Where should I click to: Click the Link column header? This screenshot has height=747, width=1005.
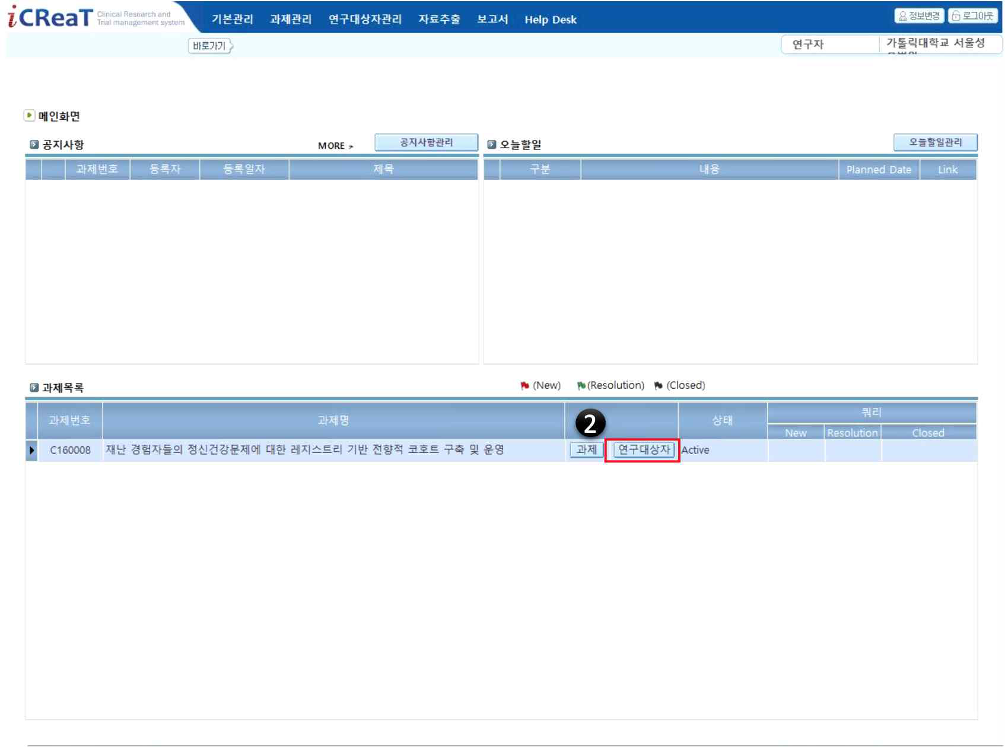tap(947, 170)
